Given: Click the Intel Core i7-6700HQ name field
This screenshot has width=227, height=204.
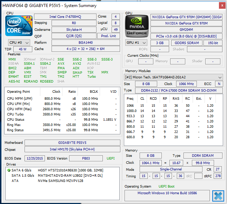Looking at the screenshot, I should tap(65, 17).
